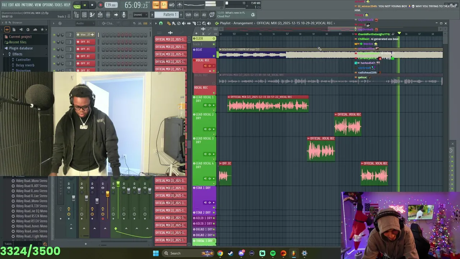The image size is (460, 259).
Task: Open the Piano roll view button
Action: [92, 15]
